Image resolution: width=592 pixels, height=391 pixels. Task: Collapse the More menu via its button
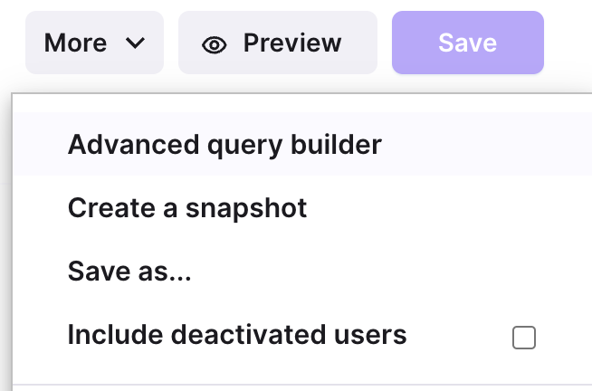click(94, 43)
